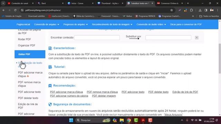
Task: Go back with the browser back arrow
Action: (3, 10)
